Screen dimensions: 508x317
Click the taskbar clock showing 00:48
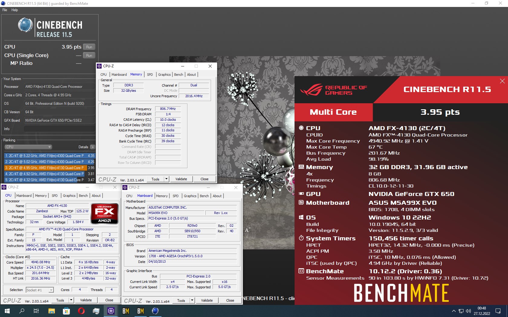tap(482, 308)
